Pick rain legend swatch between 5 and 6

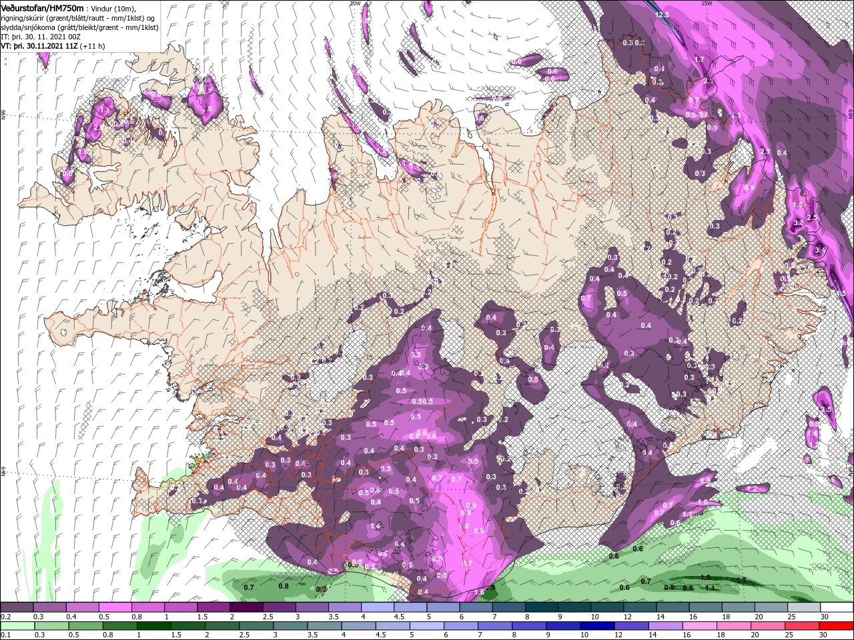pyautogui.click(x=427, y=627)
